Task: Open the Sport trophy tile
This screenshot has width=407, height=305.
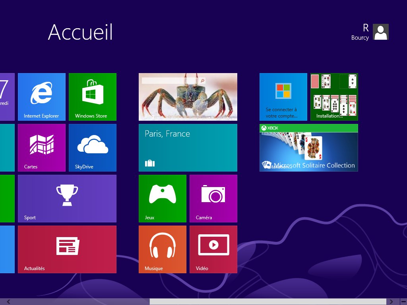Action: pyautogui.click(x=67, y=199)
